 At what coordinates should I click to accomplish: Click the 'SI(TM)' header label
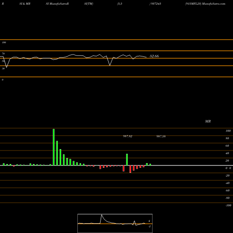pyautogui.click(x=89, y=4)
